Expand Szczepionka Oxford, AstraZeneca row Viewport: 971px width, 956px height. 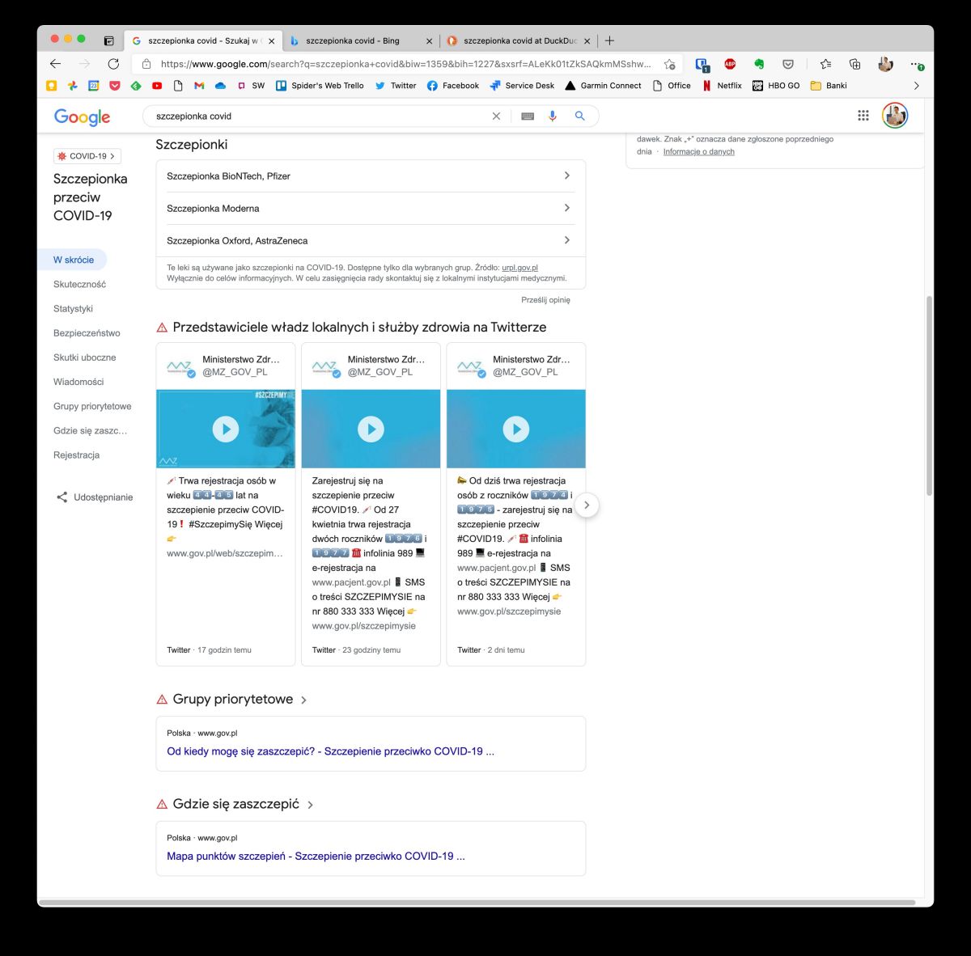click(371, 241)
